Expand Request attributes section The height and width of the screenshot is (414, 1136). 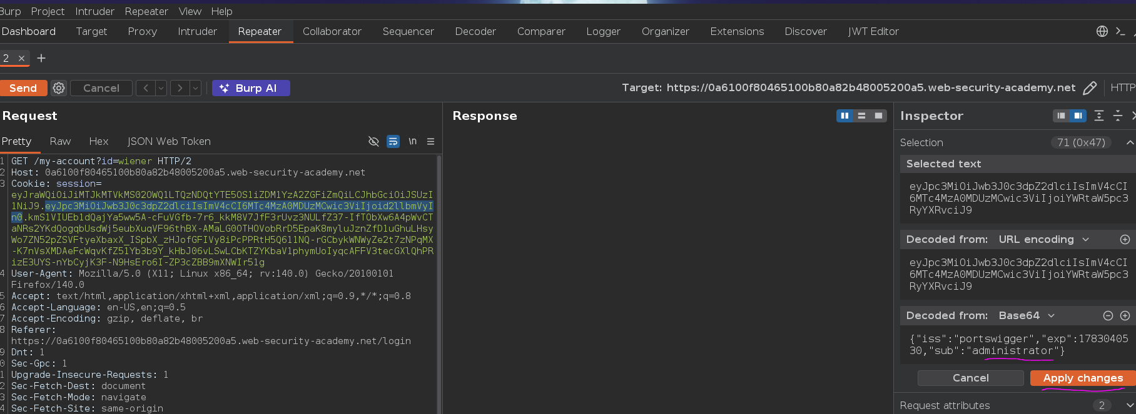(1129, 405)
